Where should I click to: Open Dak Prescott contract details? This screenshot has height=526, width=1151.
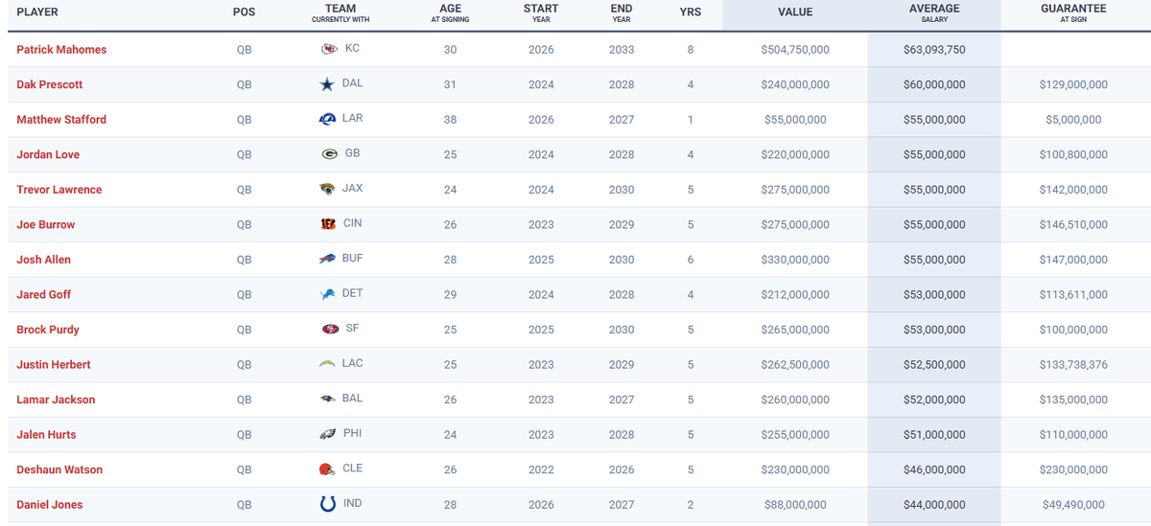click(50, 84)
